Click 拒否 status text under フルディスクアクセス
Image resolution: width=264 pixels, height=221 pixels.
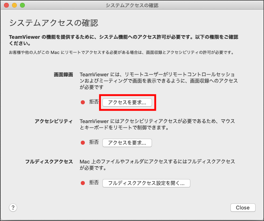tap(94, 183)
